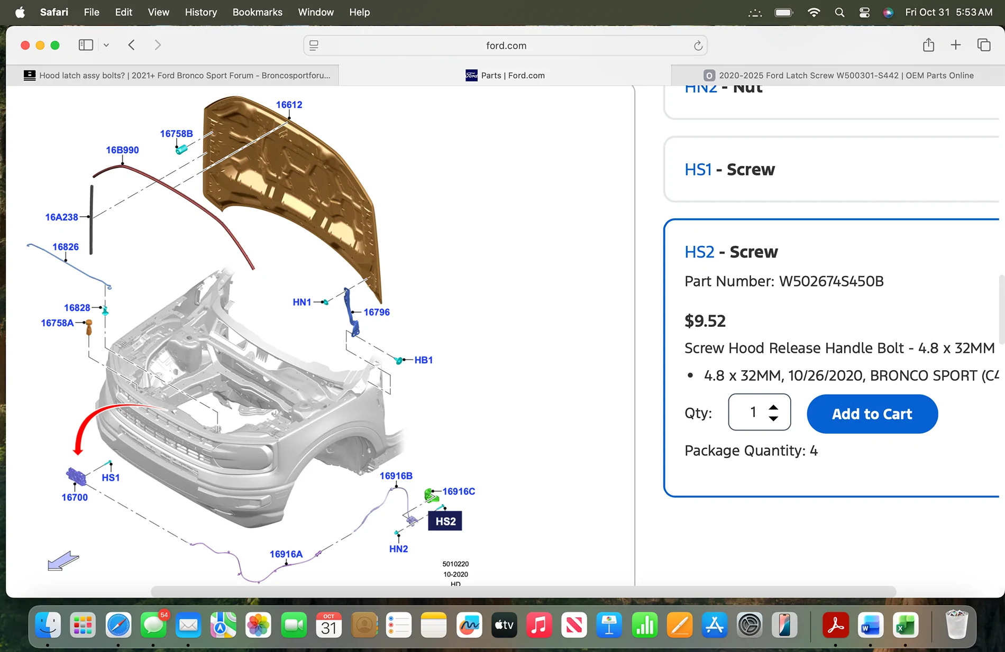Image resolution: width=1005 pixels, height=652 pixels.
Task: Click the HS2 label in the diagram
Action: (445, 521)
